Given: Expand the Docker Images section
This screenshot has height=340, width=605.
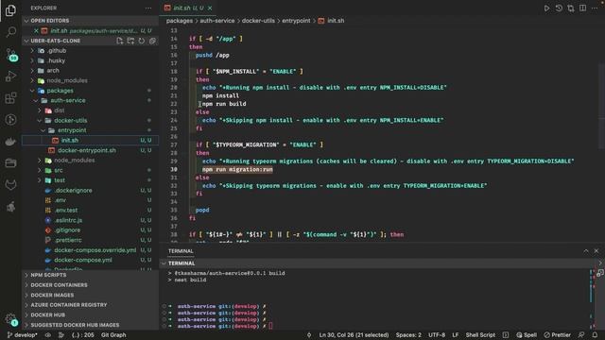Looking at the screenshot, I should 91,295.
